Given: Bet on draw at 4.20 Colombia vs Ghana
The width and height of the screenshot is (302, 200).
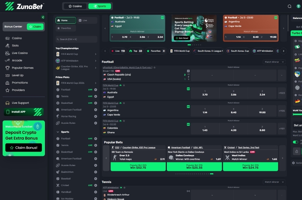Looking at the screenshot, I should coord(233,129).
